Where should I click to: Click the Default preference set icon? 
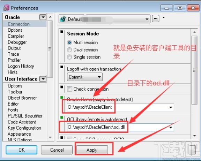[63, 19]
